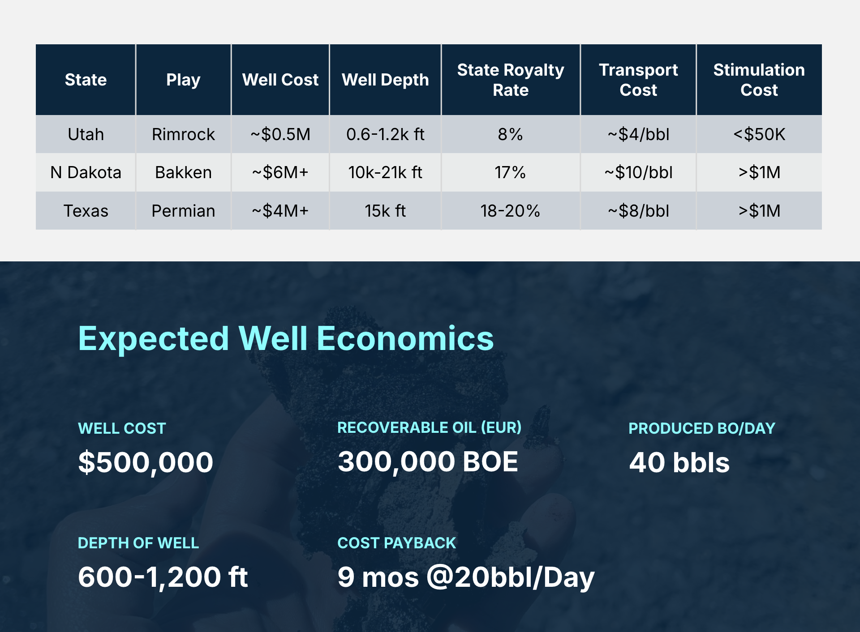
Task: Select the 40 bbls produced value
Action: (x=679, y=462)
